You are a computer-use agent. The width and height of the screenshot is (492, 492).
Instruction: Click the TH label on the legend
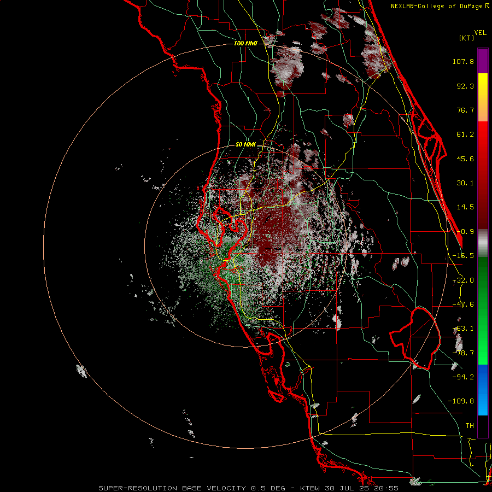pyautogui.click(x=470, y=425)
